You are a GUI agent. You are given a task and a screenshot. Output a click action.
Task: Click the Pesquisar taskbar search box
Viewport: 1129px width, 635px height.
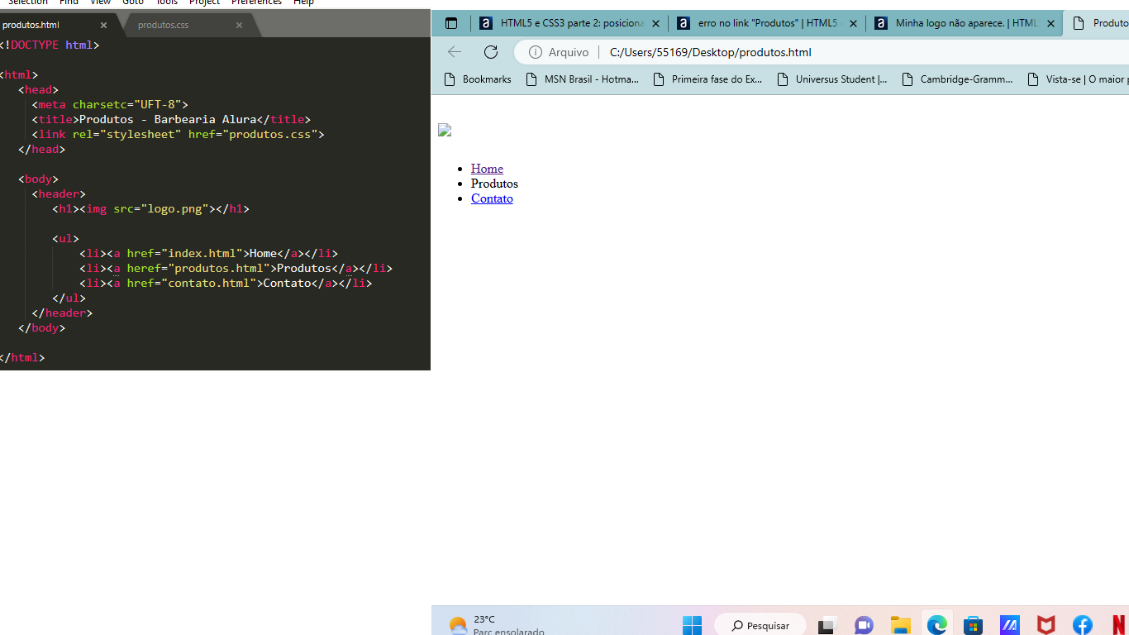(760, 625)
